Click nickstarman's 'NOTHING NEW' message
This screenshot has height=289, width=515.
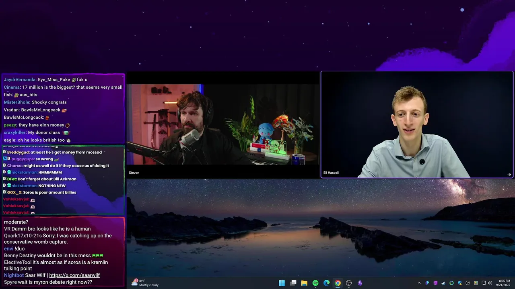(x=34, y=186)
